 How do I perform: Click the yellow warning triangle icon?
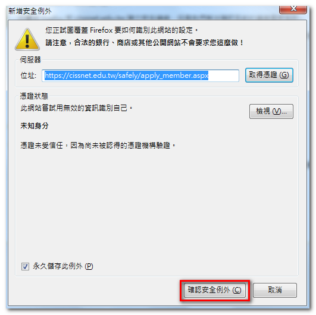pyautogui.click(x=27, y=39)
